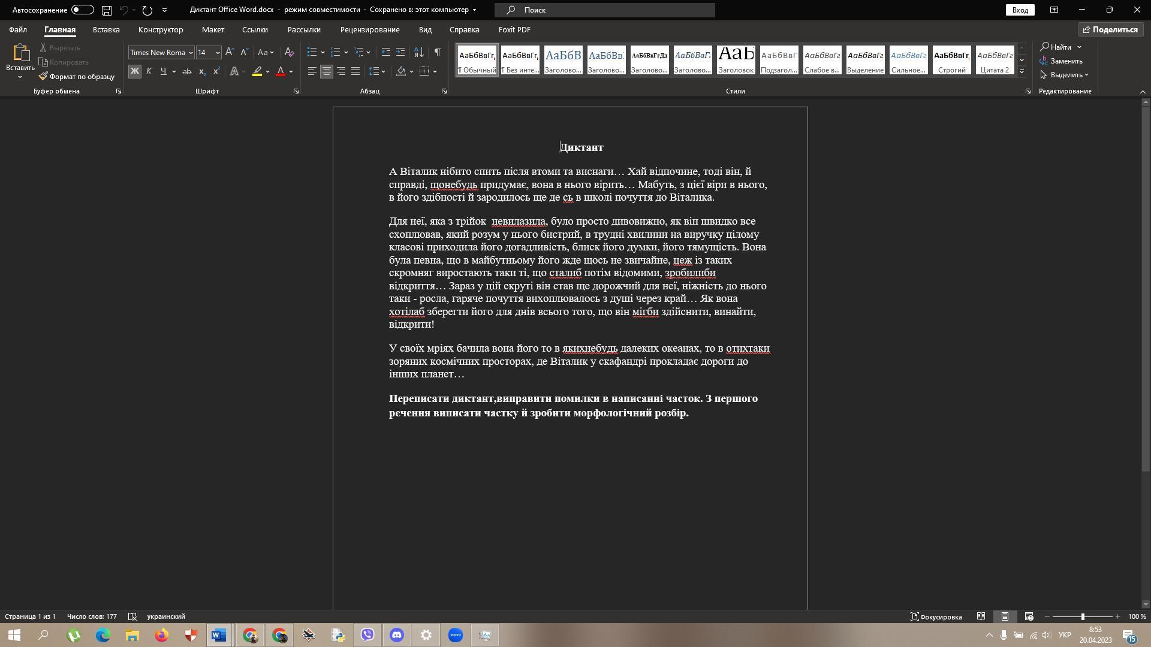The width and height of the screenshot is (1151, 647).
Task: Open the font name dropdown
Action: coord(191,53)
